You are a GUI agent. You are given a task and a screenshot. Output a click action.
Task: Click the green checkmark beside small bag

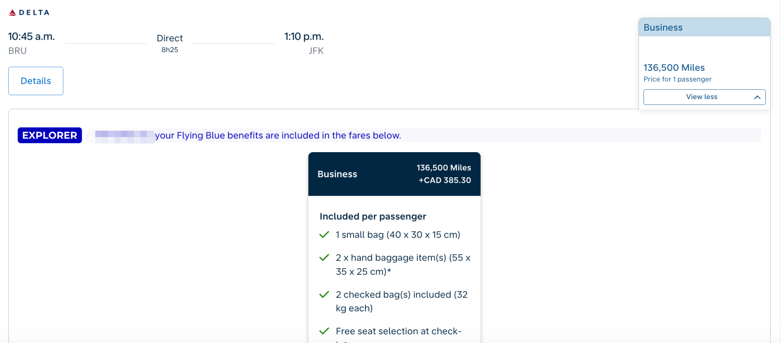pos(324,235)
